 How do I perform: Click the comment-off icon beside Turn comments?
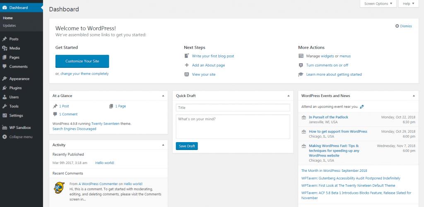point(301,65)
